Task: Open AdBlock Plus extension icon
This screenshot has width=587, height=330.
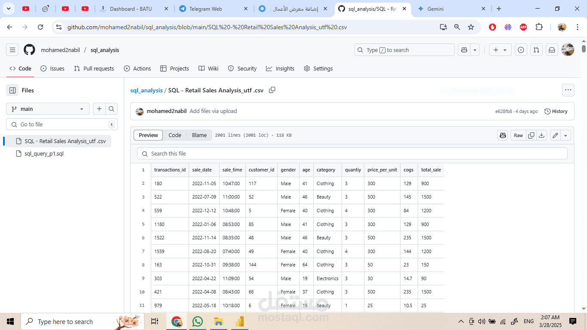Action: click(x=523, y=27)
